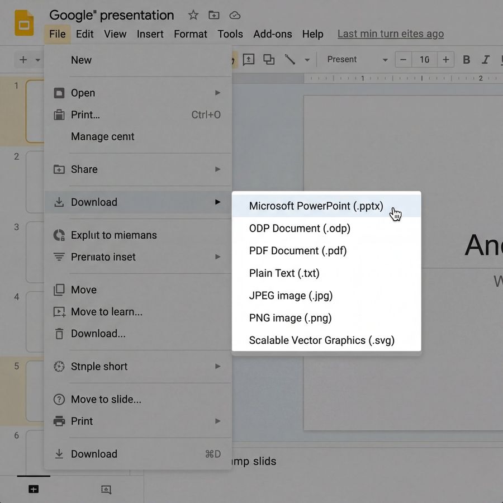Decrease font size with minus button
Screen dimensions: 503x503
click(x=404, y=60)
